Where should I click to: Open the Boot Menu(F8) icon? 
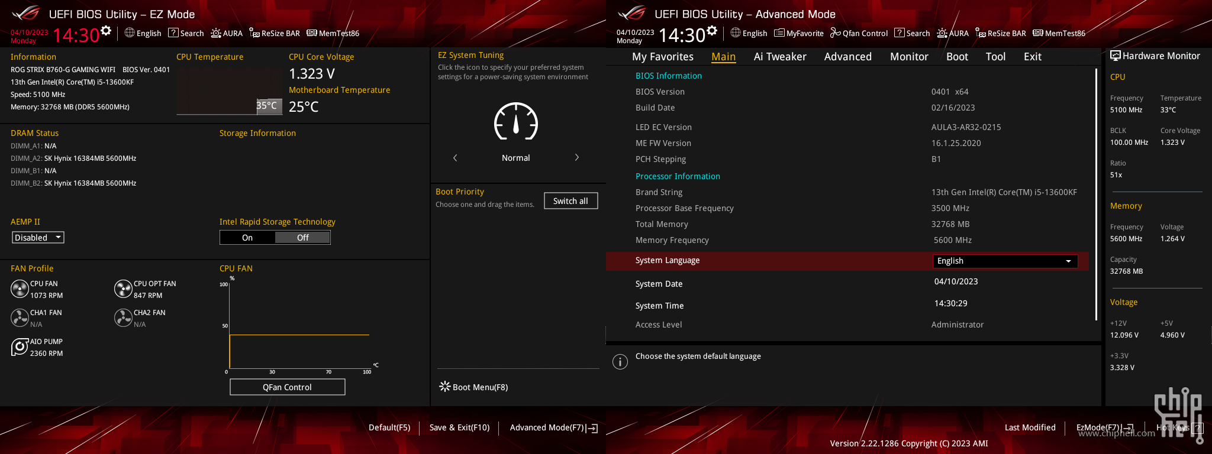tap(445, 387)
